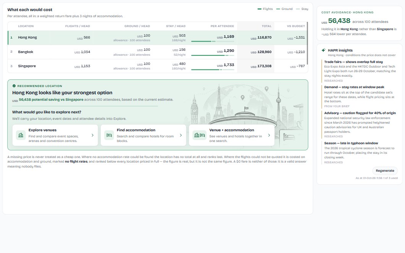This screenshot has height=253, width=405.
Task: Click Singapore stay value USD 480
Action: tap(179, 64)
